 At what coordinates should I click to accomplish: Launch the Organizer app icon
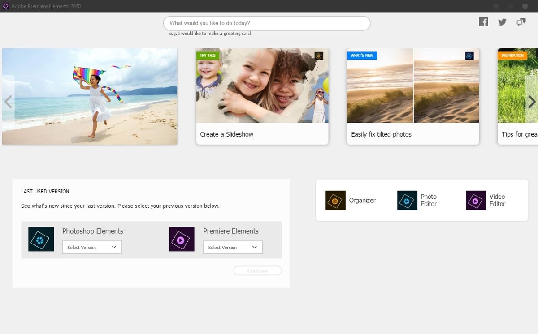pyautogui.click(x=335, y=200)
